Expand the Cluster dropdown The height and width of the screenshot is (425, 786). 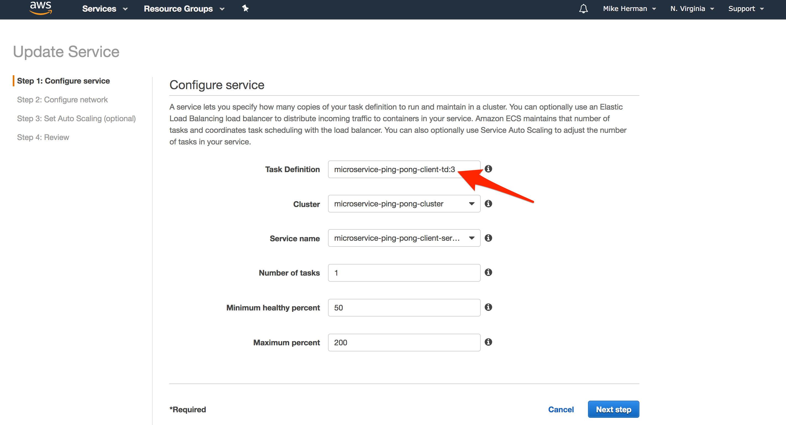404,204
